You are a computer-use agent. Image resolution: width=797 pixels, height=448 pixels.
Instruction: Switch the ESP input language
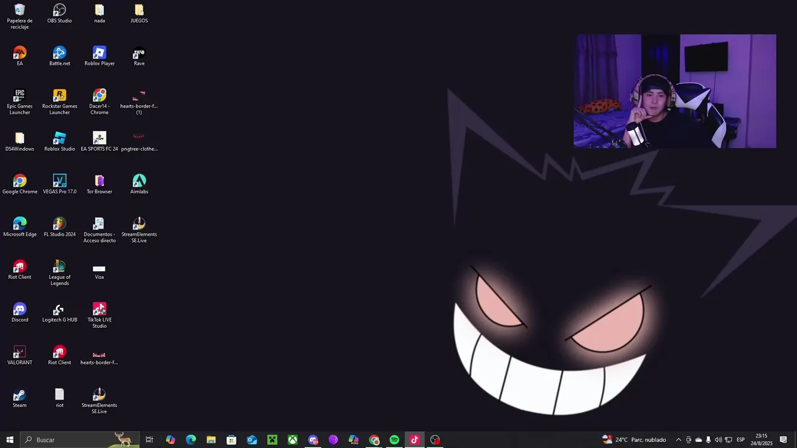click(x=741, y=440)
